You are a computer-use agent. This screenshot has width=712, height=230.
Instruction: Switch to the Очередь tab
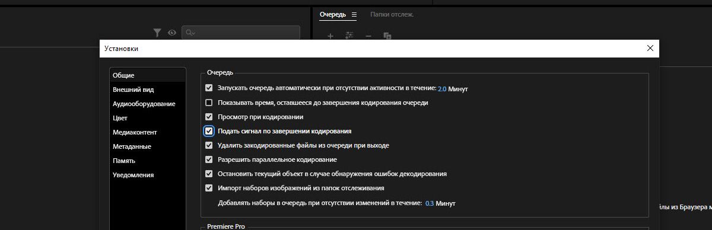pos(332,14)
